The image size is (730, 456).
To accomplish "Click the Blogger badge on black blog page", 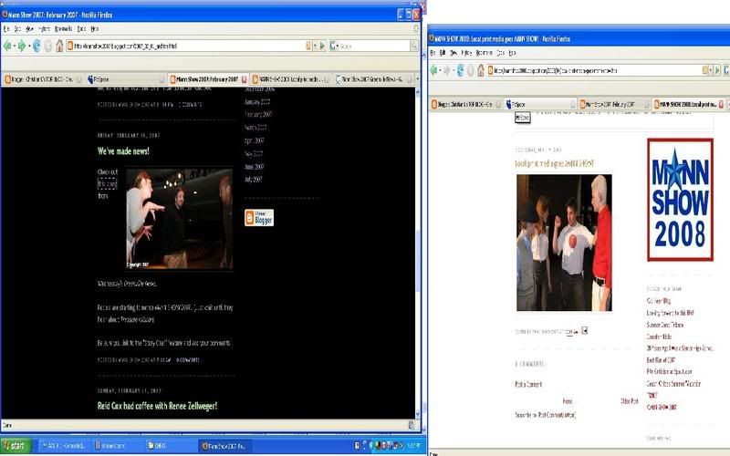I will click(x=259, y=218).
